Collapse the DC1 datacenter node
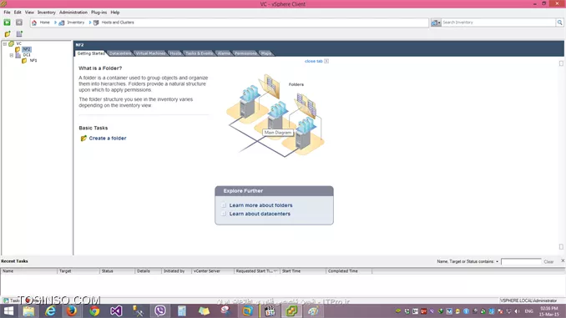Image resolution: width=566 pixels, height=318 pixels. 12,55
